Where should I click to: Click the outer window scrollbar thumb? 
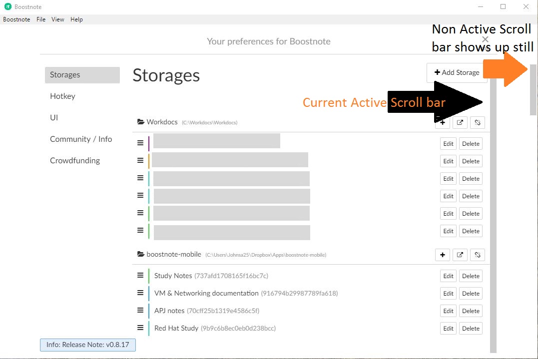pyautogui.click(x=533, y=90)
